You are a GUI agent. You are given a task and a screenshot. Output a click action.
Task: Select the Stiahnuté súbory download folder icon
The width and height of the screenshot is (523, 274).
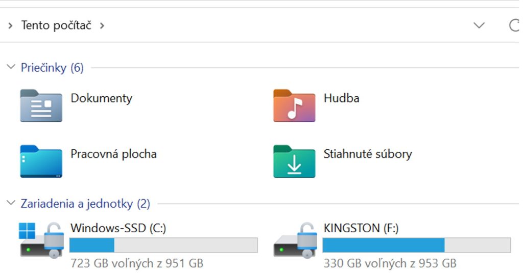click(294, 161)
